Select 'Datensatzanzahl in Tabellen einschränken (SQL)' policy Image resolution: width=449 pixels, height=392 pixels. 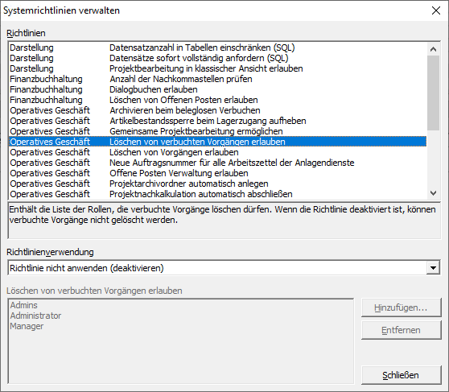click(217, 47)
